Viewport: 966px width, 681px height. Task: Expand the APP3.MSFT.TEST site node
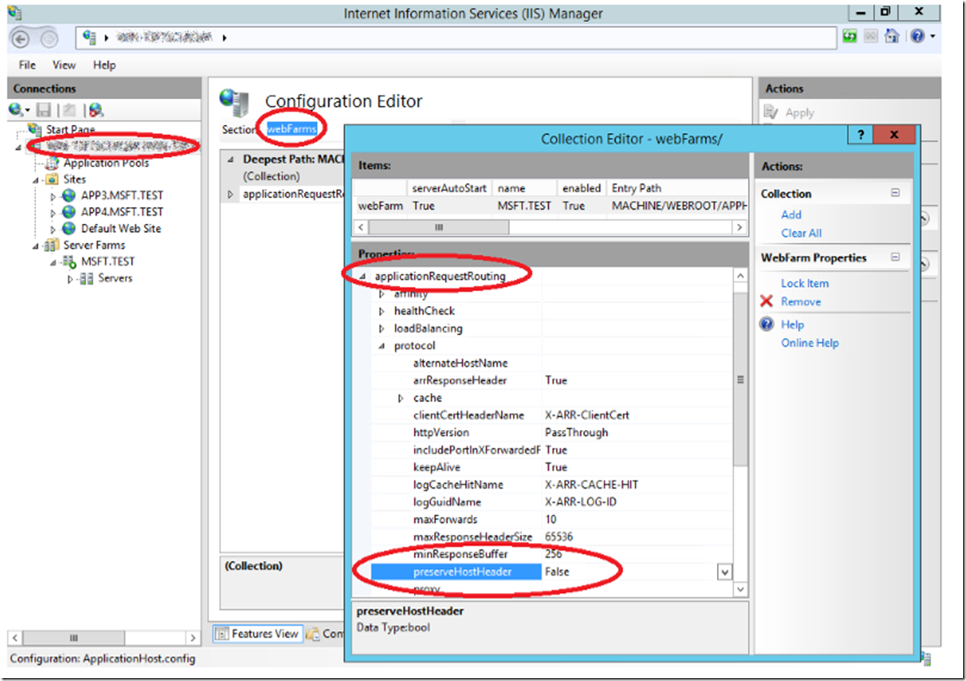[52, 196]
